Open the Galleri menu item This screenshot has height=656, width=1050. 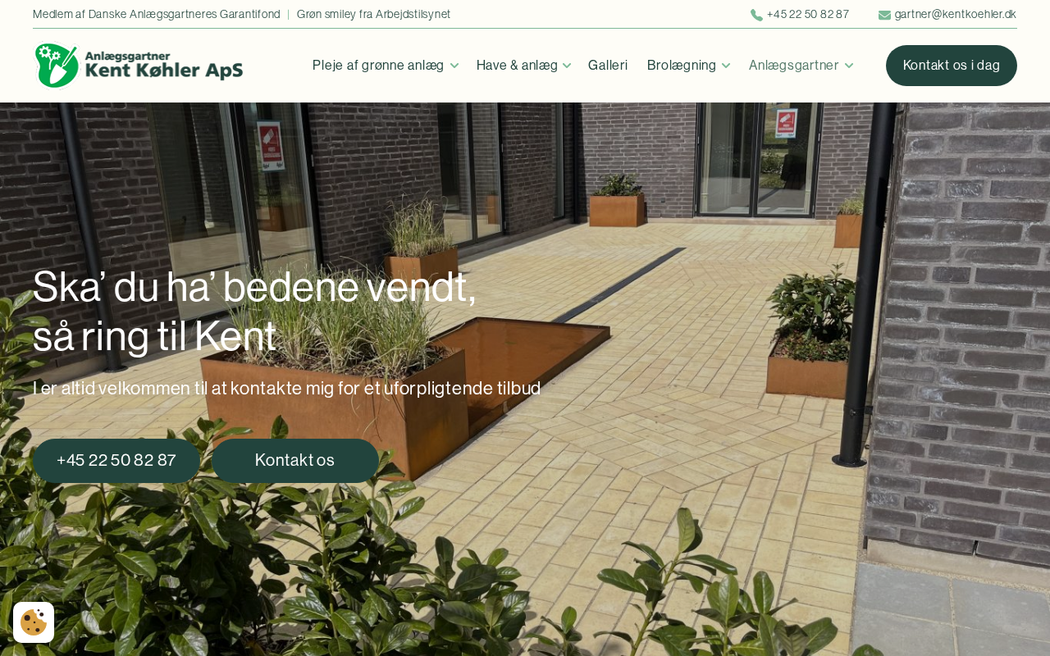tap(608, 66)
